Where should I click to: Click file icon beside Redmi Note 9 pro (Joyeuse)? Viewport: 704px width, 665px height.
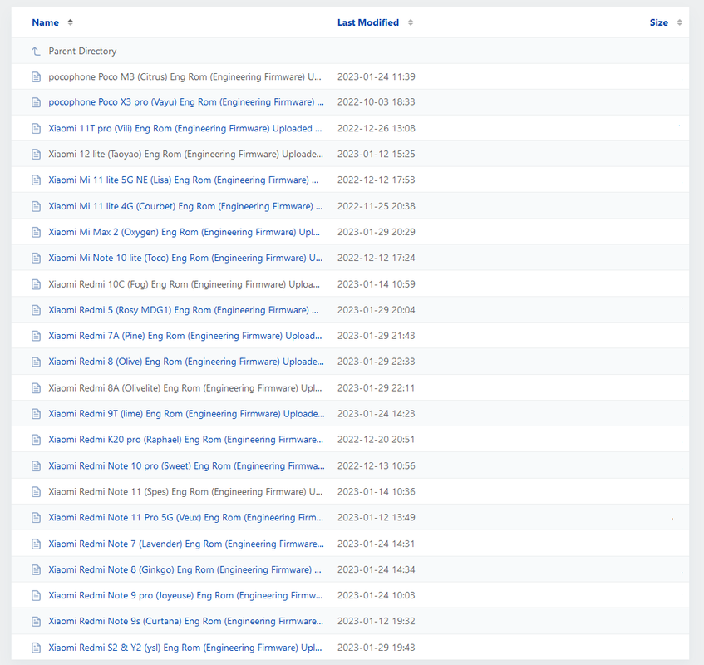[x=37, y=596]
